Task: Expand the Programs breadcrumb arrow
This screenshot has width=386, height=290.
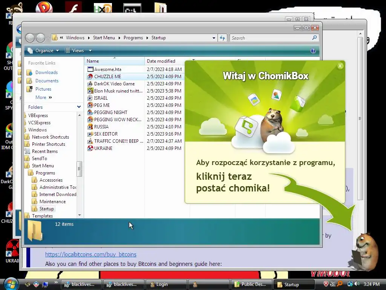Action: [x=147, y=38]
